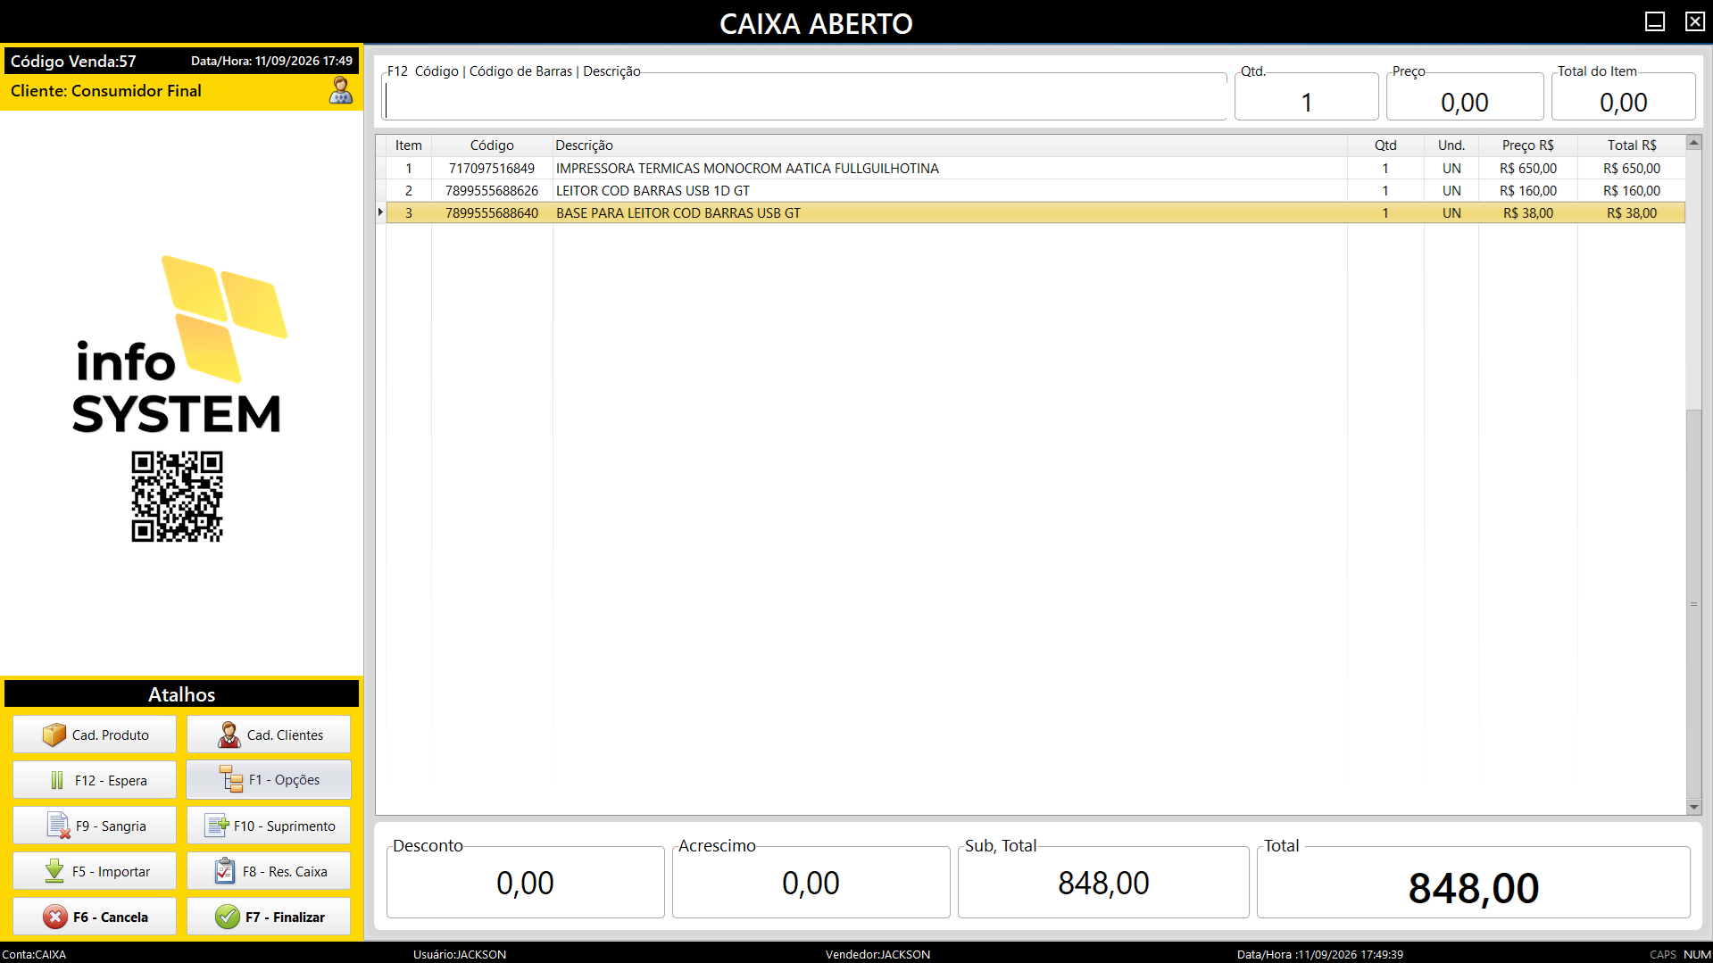Click the Info System logo

pos(179,345)
